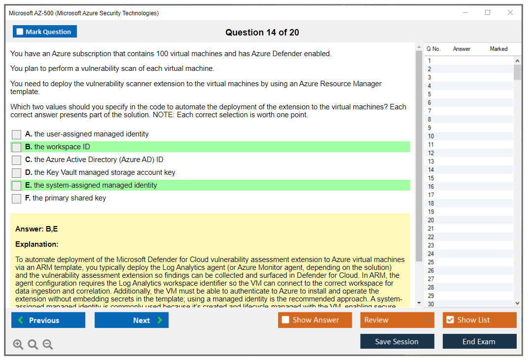Click the zoom in magnifier icon

(x=18, y=345)
